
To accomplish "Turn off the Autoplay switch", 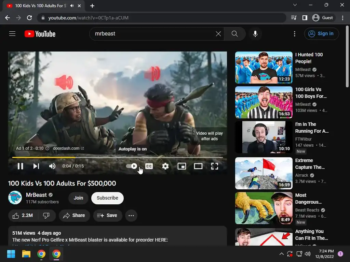I will point(132,166).
